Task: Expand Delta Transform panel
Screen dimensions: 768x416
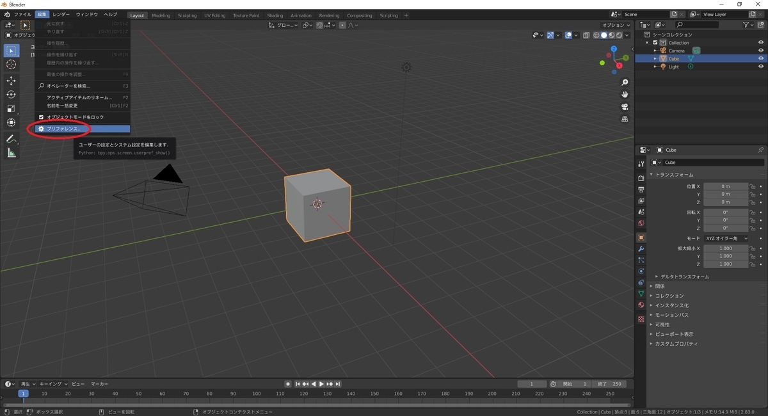Action: pyautogui.click(x=684, y=276)
